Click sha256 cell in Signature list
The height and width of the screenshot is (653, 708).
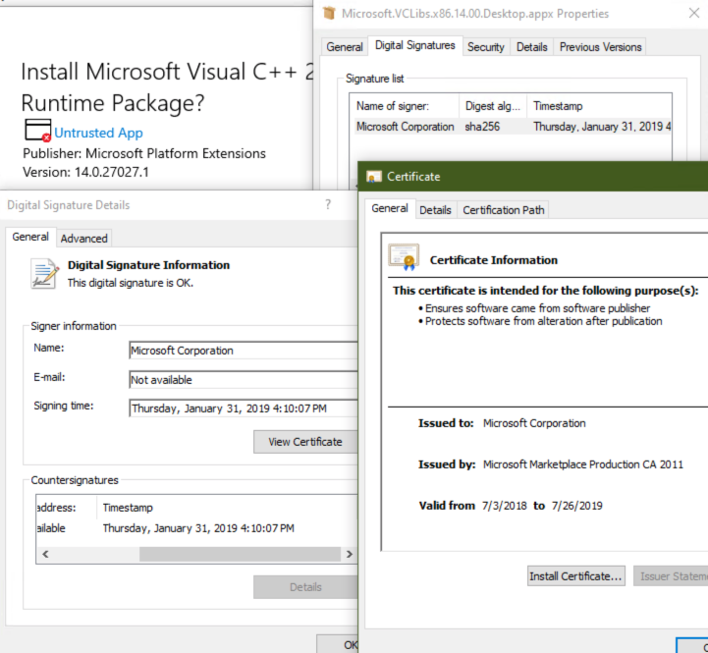482,127
